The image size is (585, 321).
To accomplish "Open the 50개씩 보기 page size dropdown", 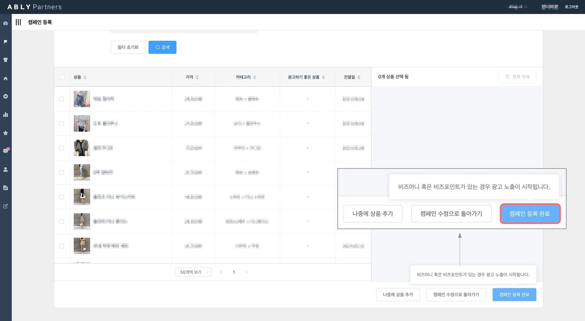I will [193, 272].
